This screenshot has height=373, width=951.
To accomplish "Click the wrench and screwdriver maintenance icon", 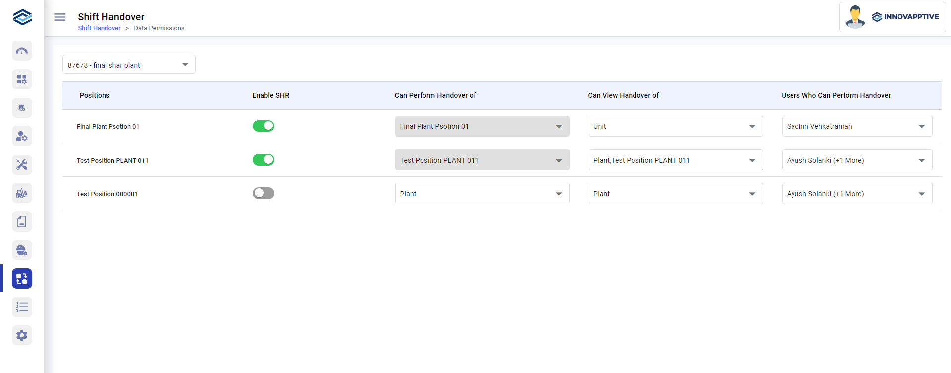I will (x=22, y=165).
